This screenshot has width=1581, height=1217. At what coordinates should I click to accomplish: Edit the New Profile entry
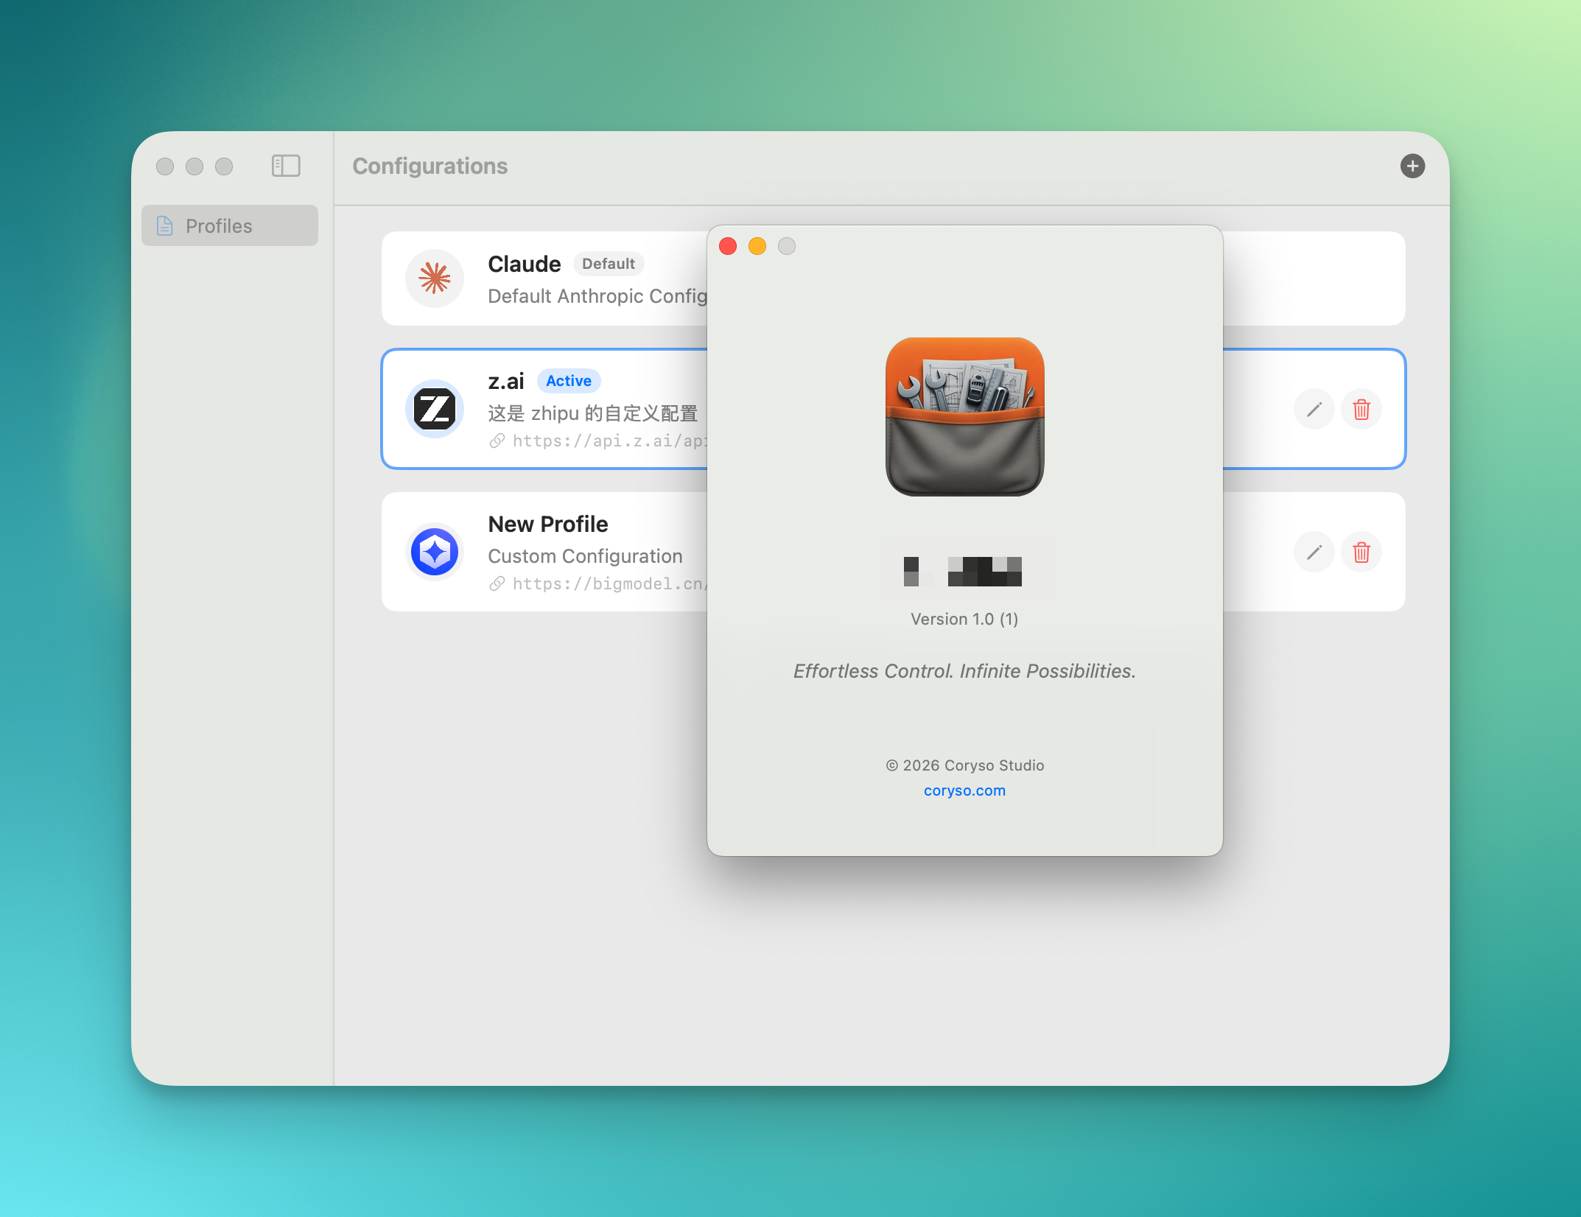(x=1314, y=552)
